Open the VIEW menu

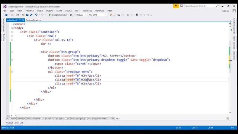20,11
